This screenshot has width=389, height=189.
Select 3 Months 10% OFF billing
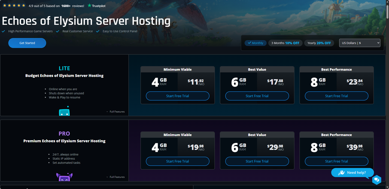285,43
